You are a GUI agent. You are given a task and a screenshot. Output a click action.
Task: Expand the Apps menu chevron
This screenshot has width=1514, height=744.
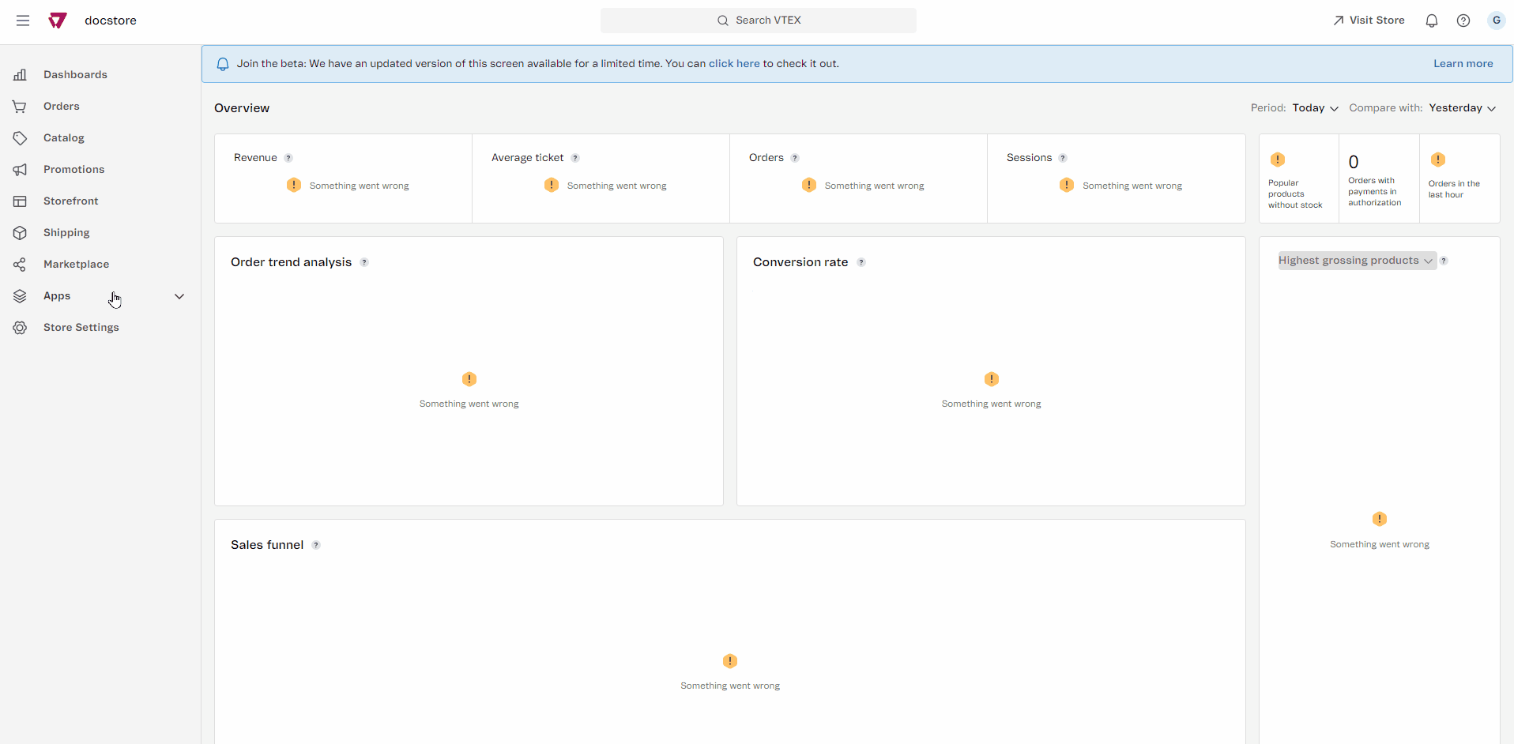coord(179,296)
